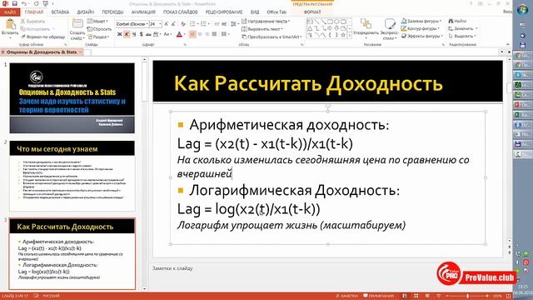Select the star shape in the shapes gallery
This screenshot has width=533, height=300.
click(343, 35)
